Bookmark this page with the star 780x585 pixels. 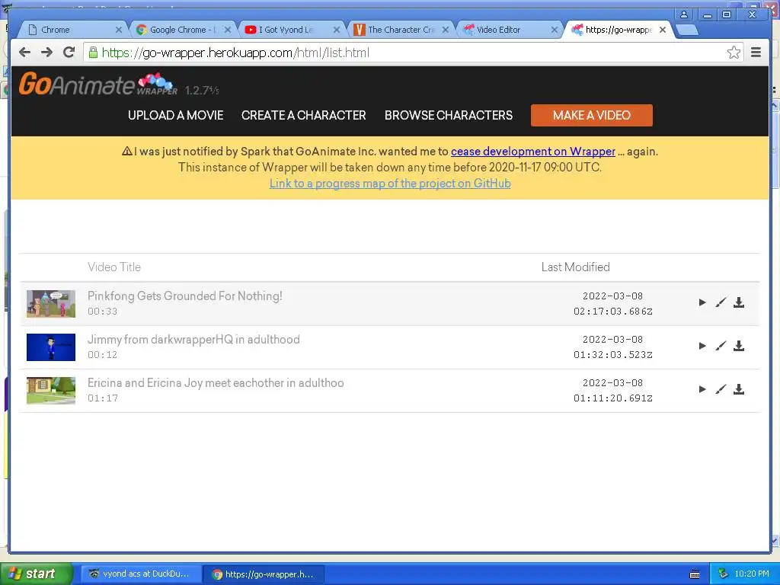pyautogui.click(x=734, y=53)
